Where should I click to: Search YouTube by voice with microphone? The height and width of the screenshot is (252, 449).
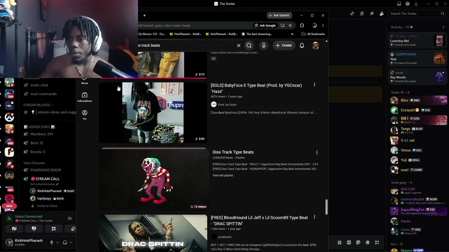pyautogui.click(x=264, y=45)
